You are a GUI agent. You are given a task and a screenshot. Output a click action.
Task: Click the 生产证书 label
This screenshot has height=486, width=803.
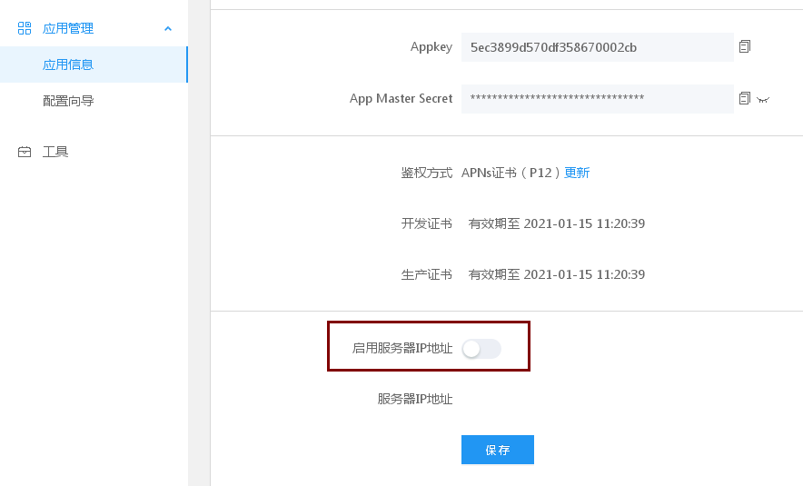coord(427,274)
